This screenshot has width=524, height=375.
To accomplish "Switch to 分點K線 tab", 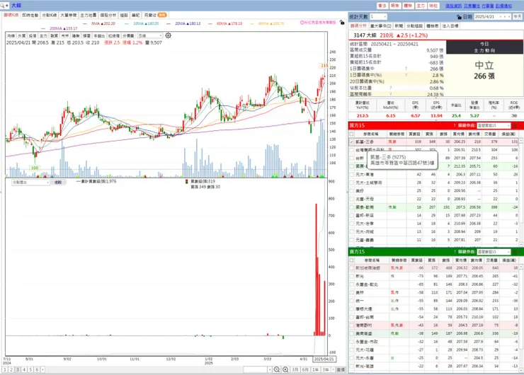I will click(50, 15).
